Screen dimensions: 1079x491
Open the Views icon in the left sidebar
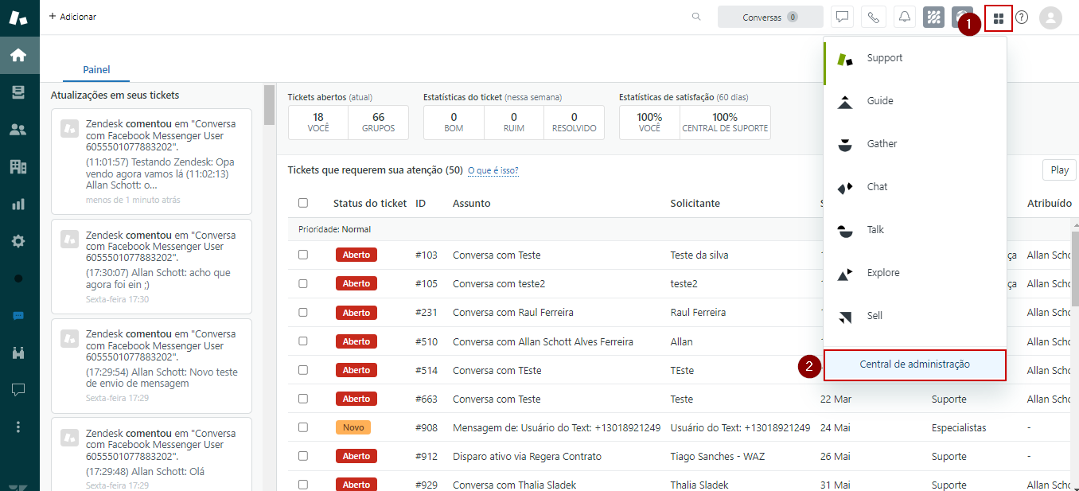pos(18,92)
